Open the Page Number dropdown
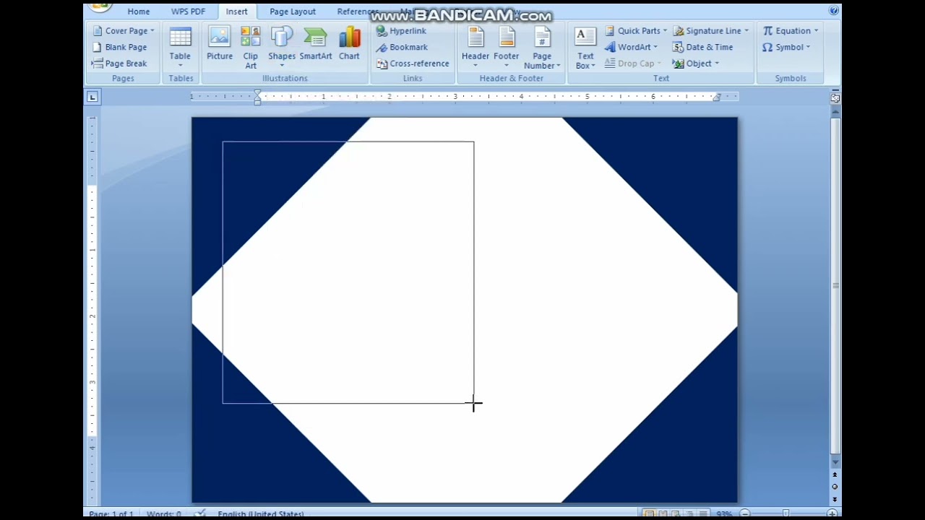 pos(542,48)
